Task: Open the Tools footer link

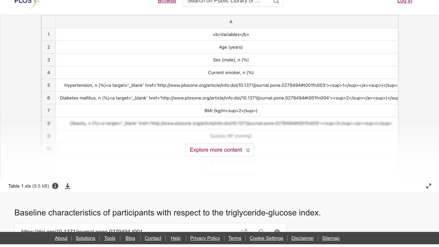Action: [110, 238]
